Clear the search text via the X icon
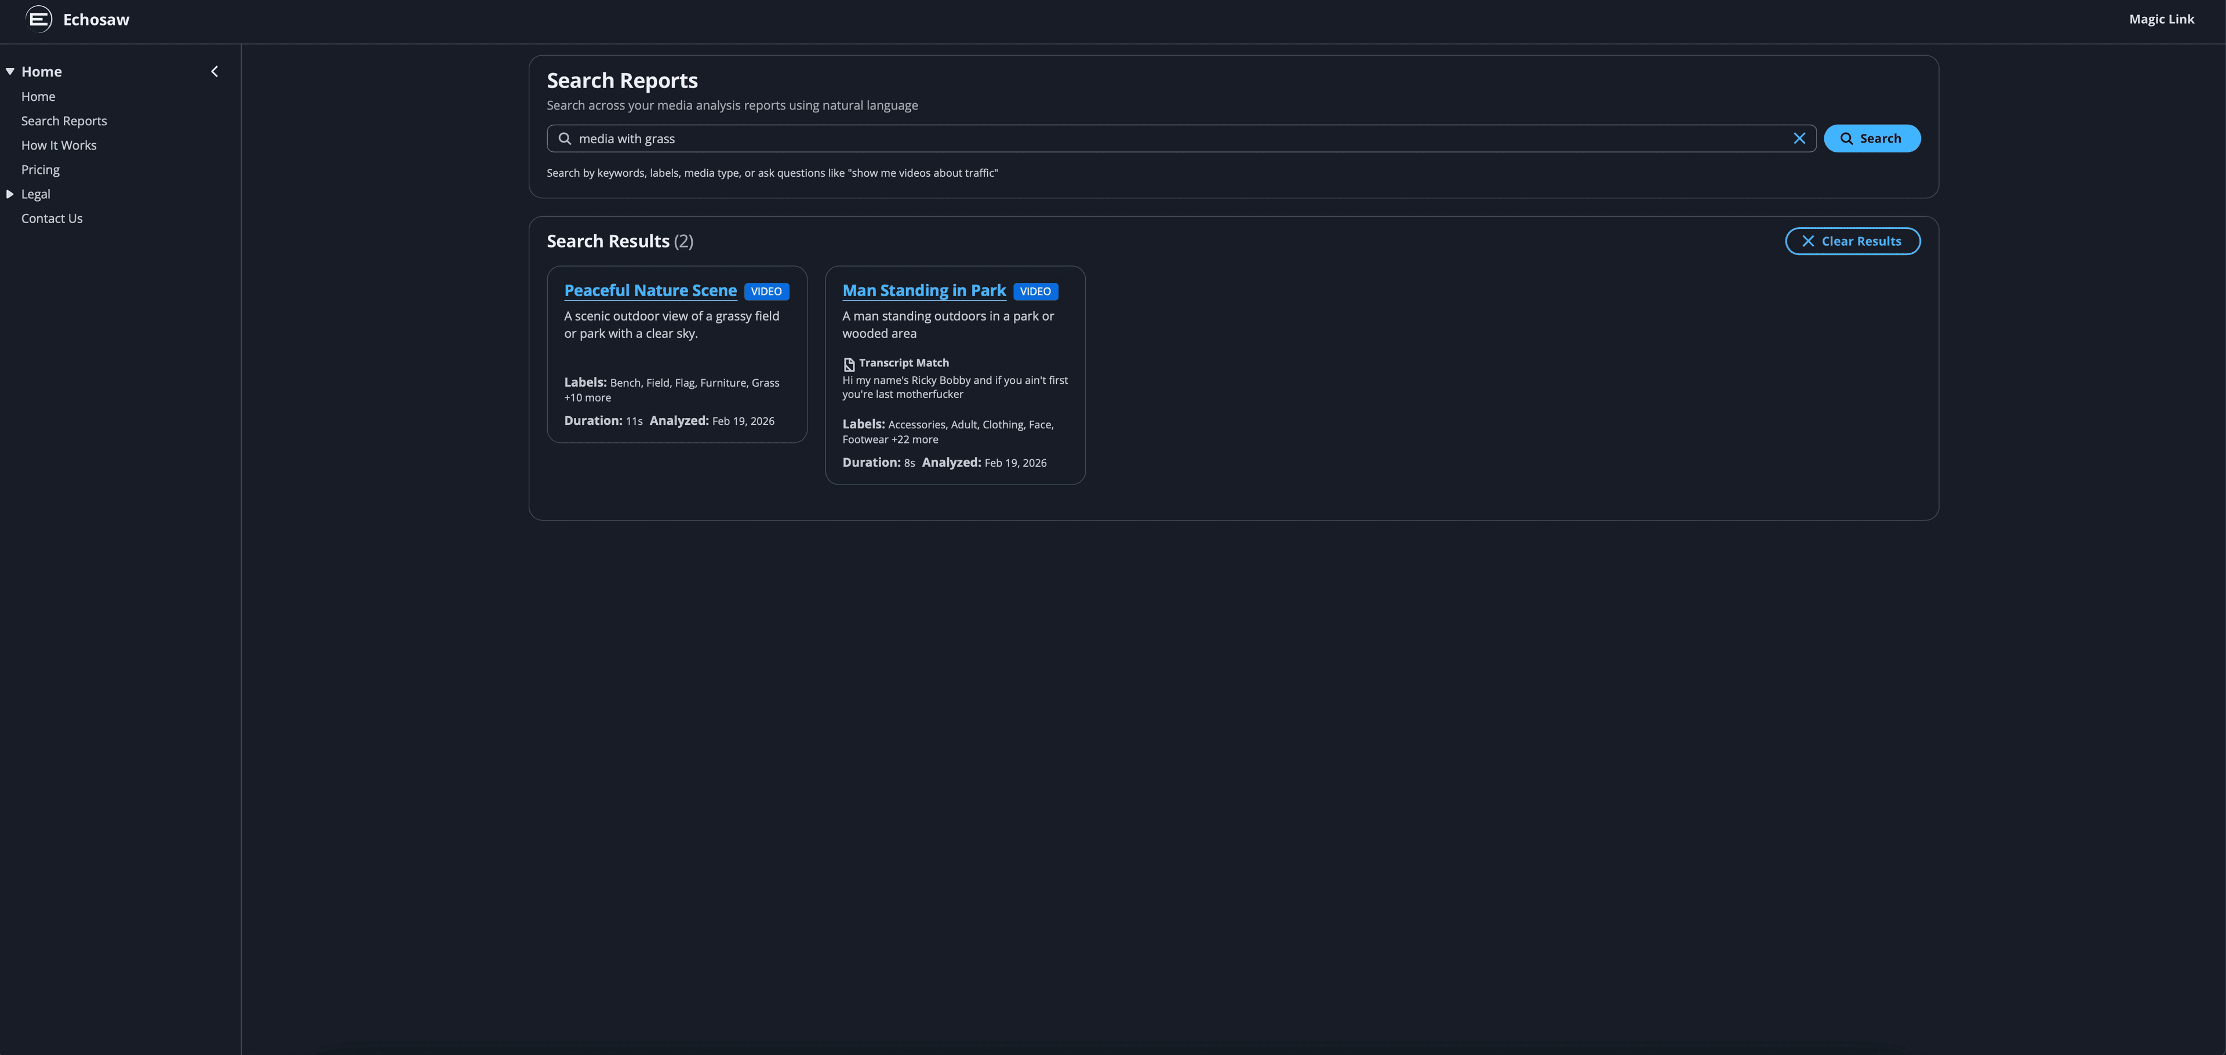The image size is (2226, 1055). point(1801,138)
